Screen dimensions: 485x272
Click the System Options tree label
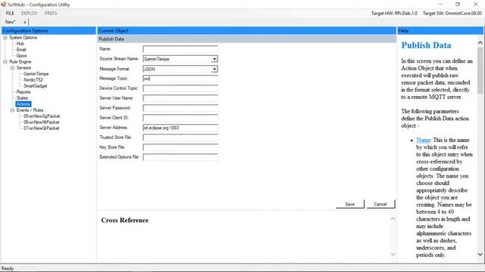(x=23, y=38)
